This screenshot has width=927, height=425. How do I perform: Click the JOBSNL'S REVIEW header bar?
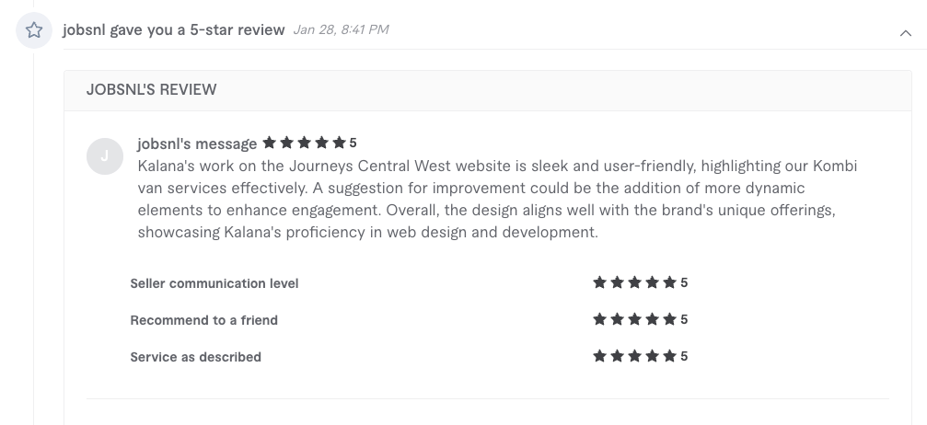(488, 90)
